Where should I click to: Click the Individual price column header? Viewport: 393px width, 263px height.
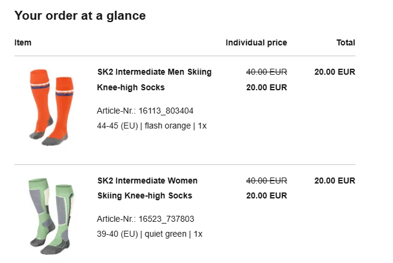tap(256, 42)
